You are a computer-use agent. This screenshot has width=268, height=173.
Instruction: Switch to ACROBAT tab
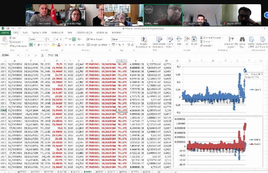(x=116, y=33)
